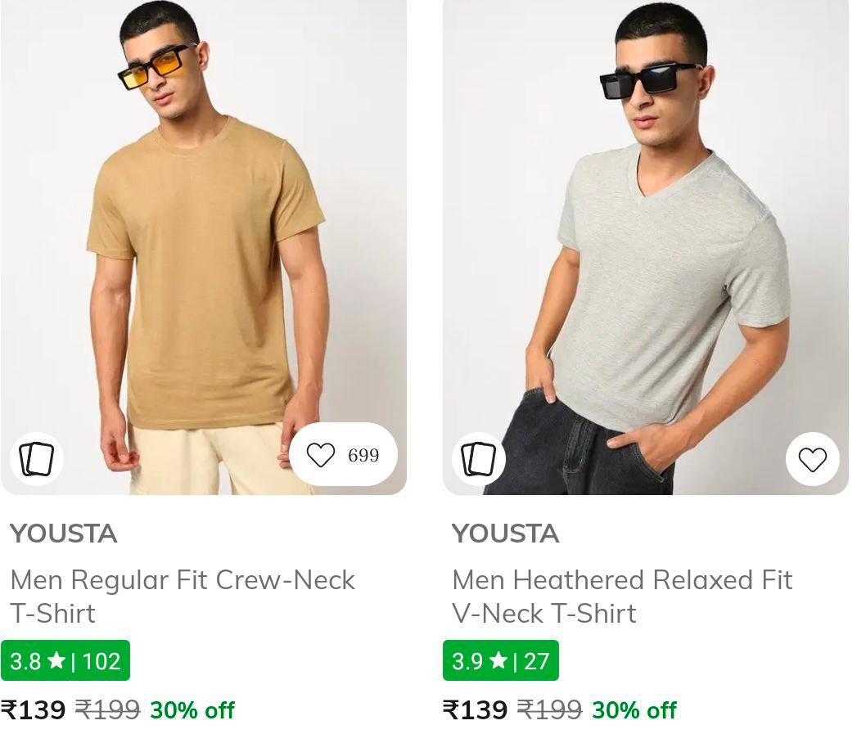
Task: Click the struck-through ₹199 under the V-neck tee
Action: coord(549,709)
